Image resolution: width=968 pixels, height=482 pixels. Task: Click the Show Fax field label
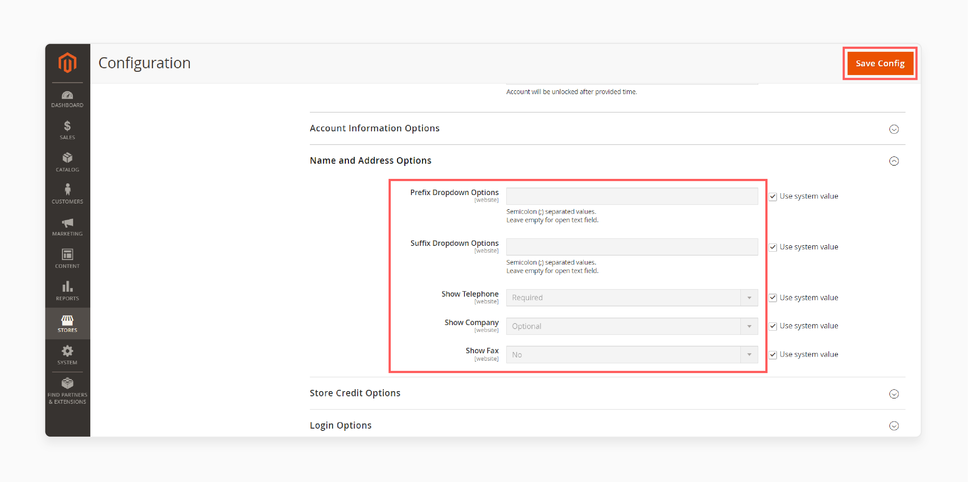pyautogui.click(x=482, y=351)
